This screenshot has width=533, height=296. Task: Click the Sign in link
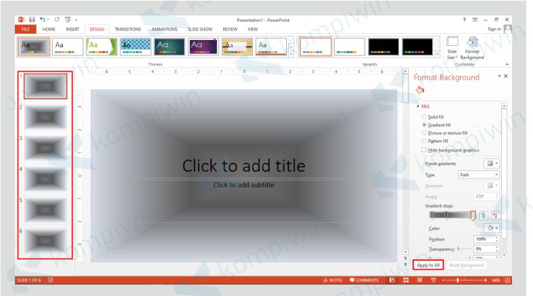point(494,29)
